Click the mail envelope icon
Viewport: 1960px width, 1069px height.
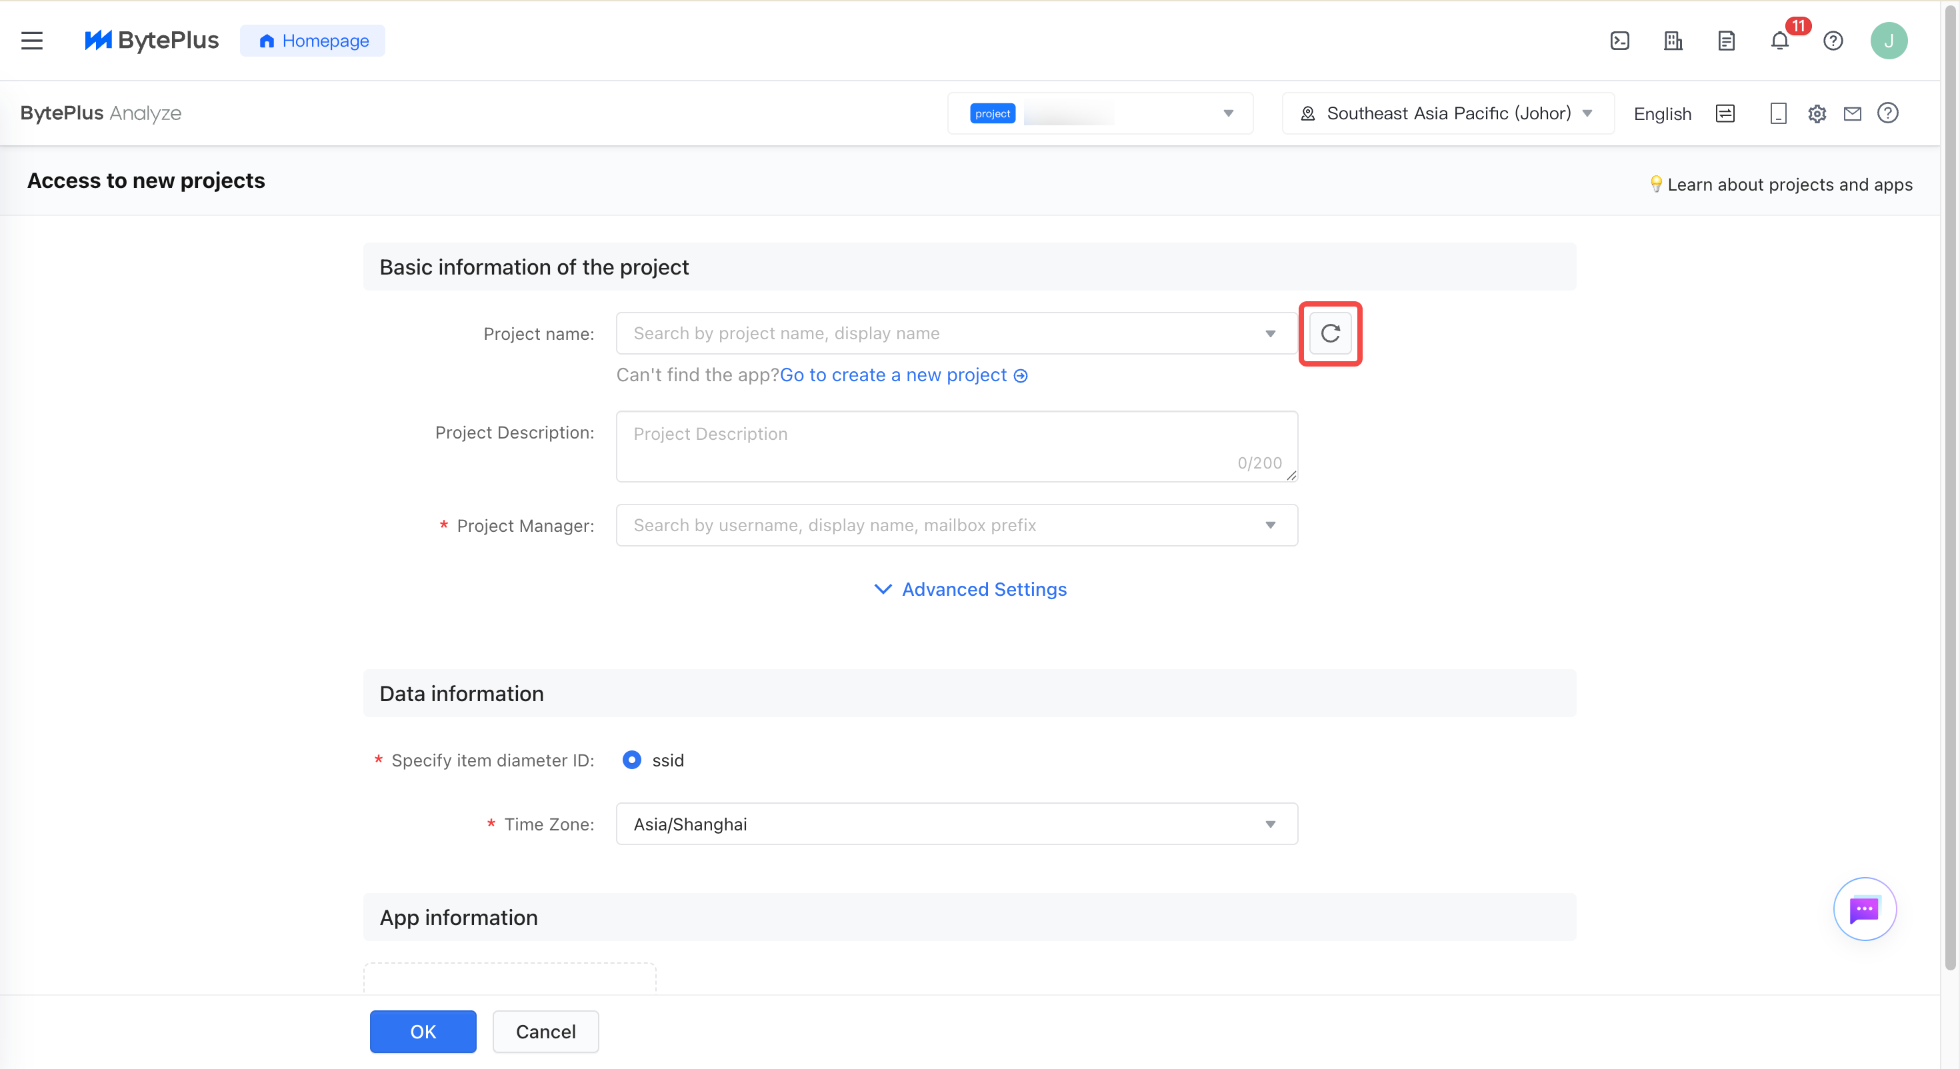pos(1853,114)
